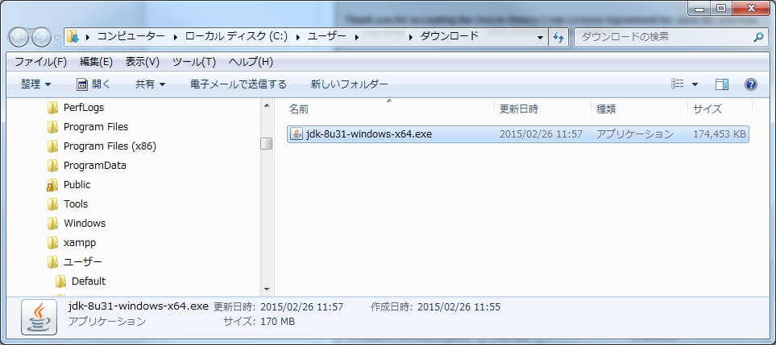The image size is (776, 345).
Task: Click 電子メールで送信する button
Action: (238, 84)
